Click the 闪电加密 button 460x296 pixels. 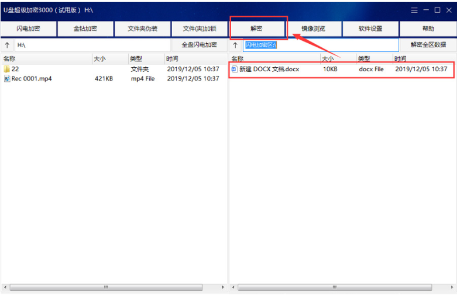[29, 29]
